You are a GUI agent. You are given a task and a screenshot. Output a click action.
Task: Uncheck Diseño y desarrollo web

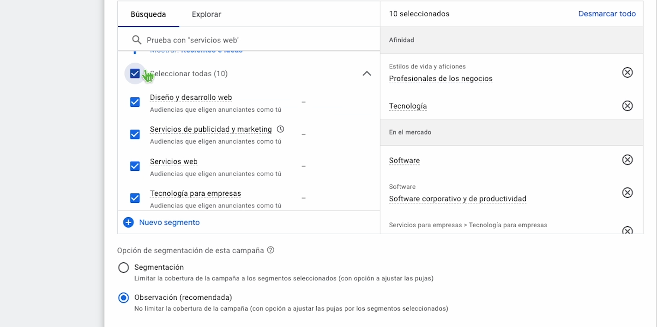click(x=135, y=102)
